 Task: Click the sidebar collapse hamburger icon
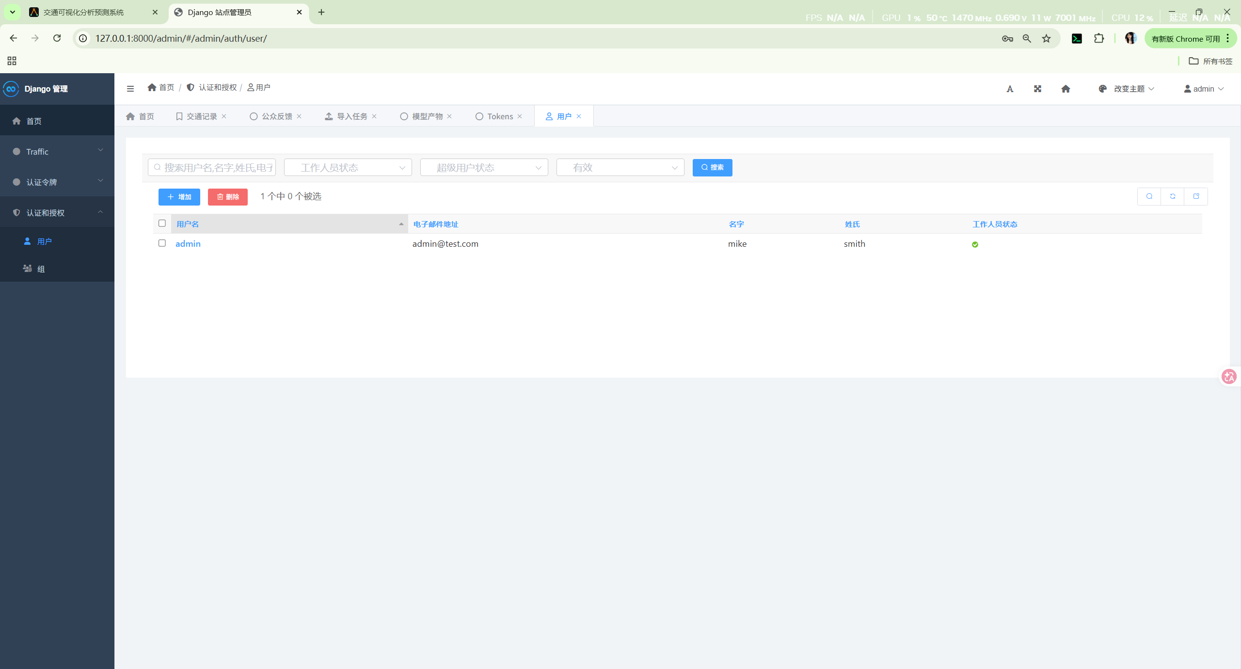[130, 89]
